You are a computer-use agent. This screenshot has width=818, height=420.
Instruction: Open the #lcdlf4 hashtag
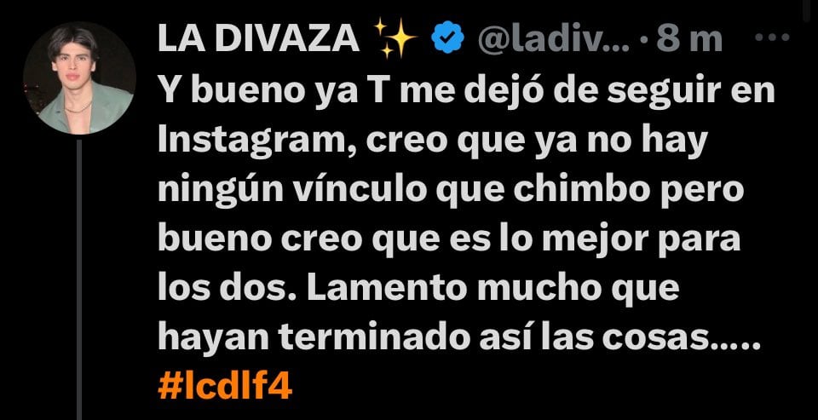(225, 388)
